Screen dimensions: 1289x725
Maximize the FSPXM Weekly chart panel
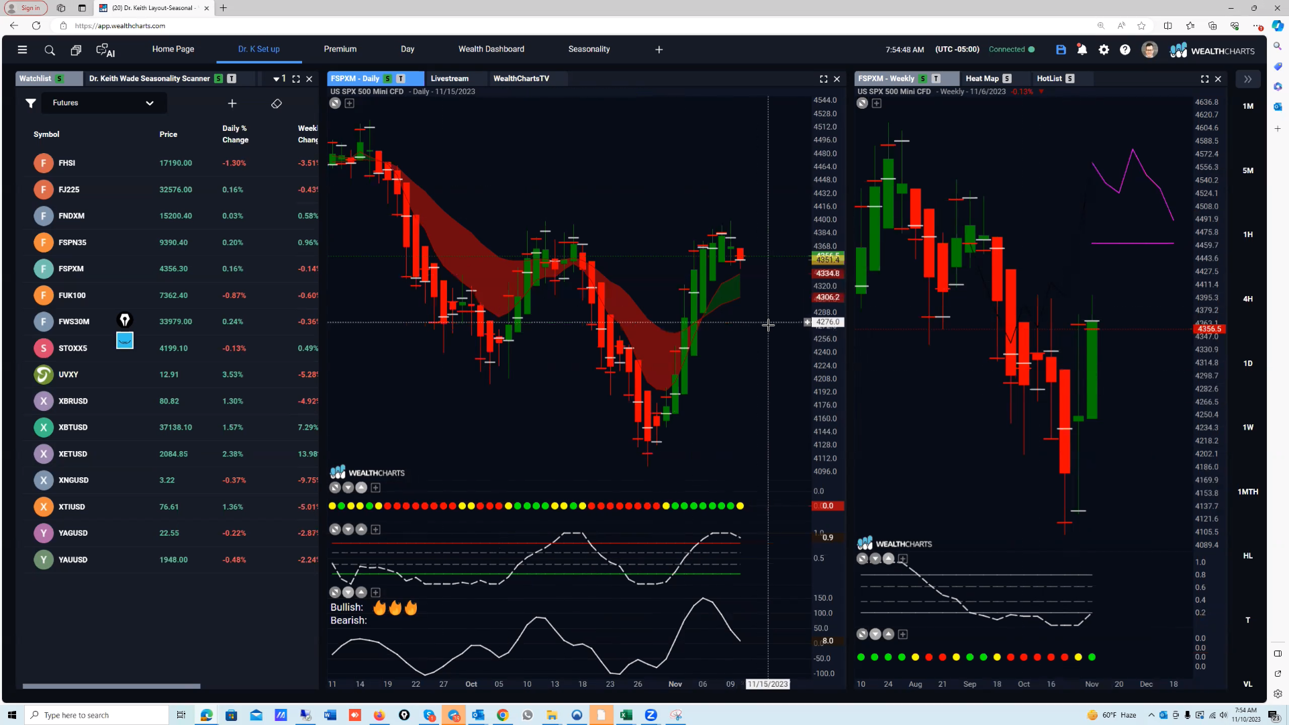coord(1205,79)
